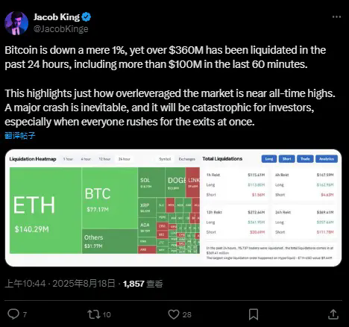Open the share upload icon
The width and height of the screenshot is (349, 327).
tap(333, 314)
